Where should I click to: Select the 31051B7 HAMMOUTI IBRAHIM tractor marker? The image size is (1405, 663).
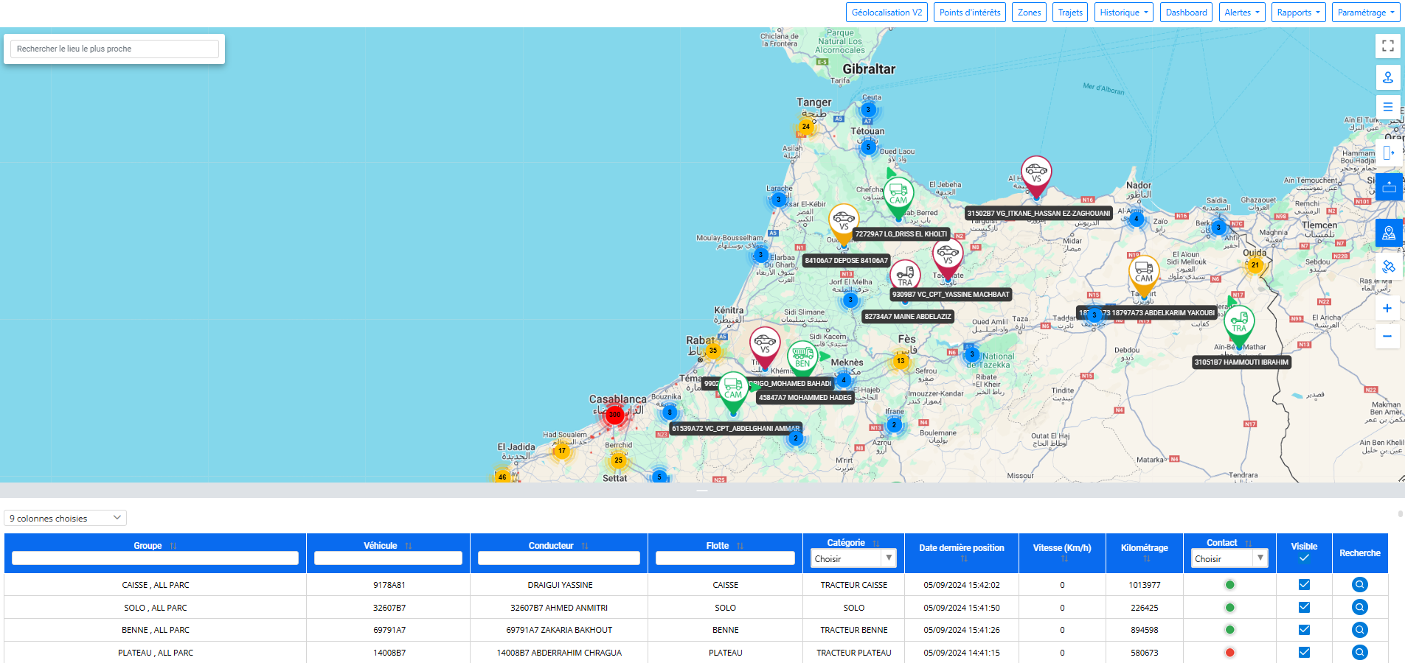[x=1239, y=325]
